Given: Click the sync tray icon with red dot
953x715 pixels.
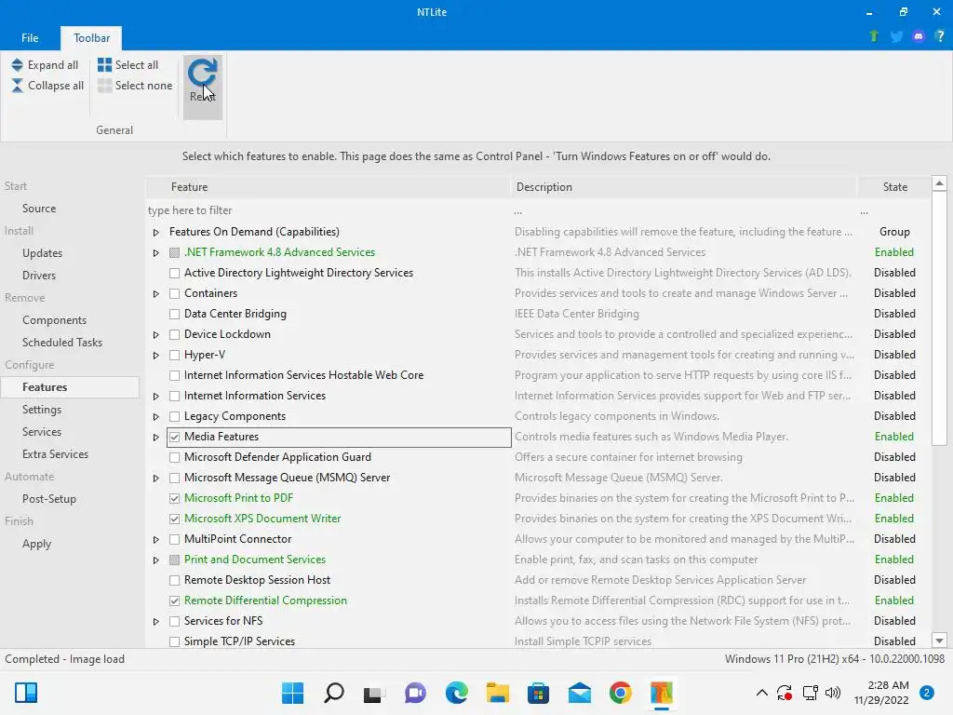Looking at the screenshot, I should click(x=785, y=693).
